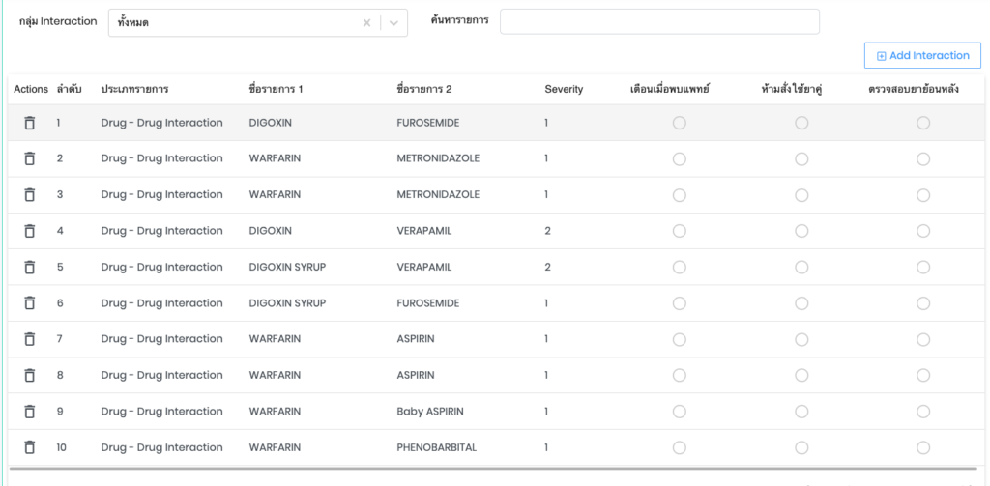The image size is (990, 486).
Task: Toggle ห้ามสั่งใช้ยาคู่ for row 4
Action: pyautogui.click(x=801, y=231)
